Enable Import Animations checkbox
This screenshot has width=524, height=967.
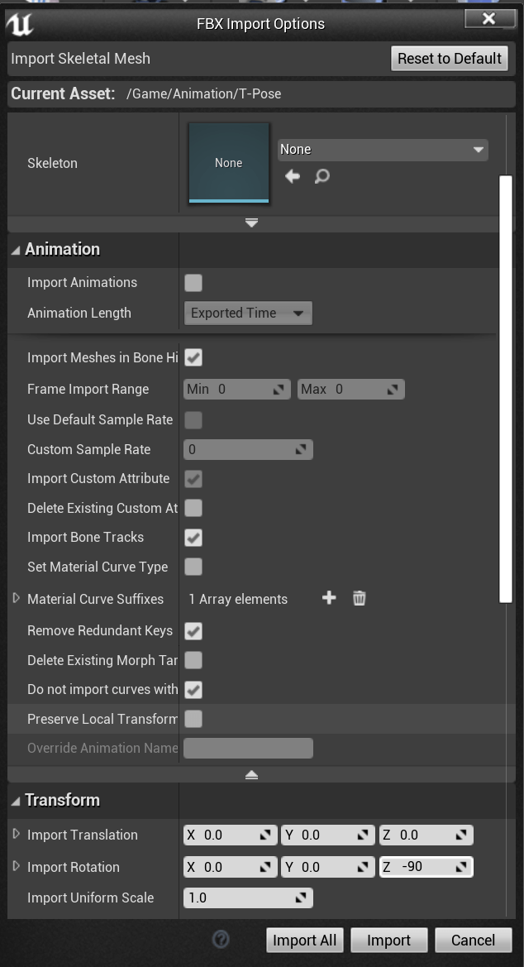tap(193, 282)
